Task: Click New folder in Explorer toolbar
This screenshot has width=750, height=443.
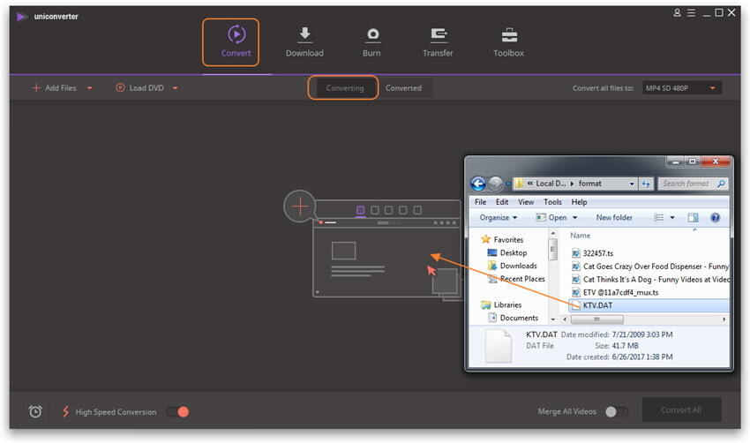Action: [614, 218]
